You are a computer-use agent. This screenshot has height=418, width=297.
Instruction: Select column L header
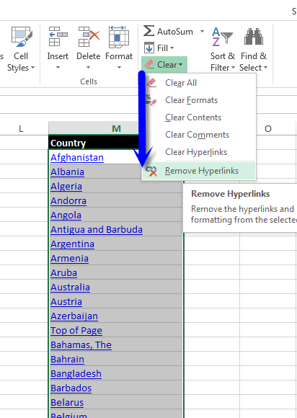(x=21, y=128)
